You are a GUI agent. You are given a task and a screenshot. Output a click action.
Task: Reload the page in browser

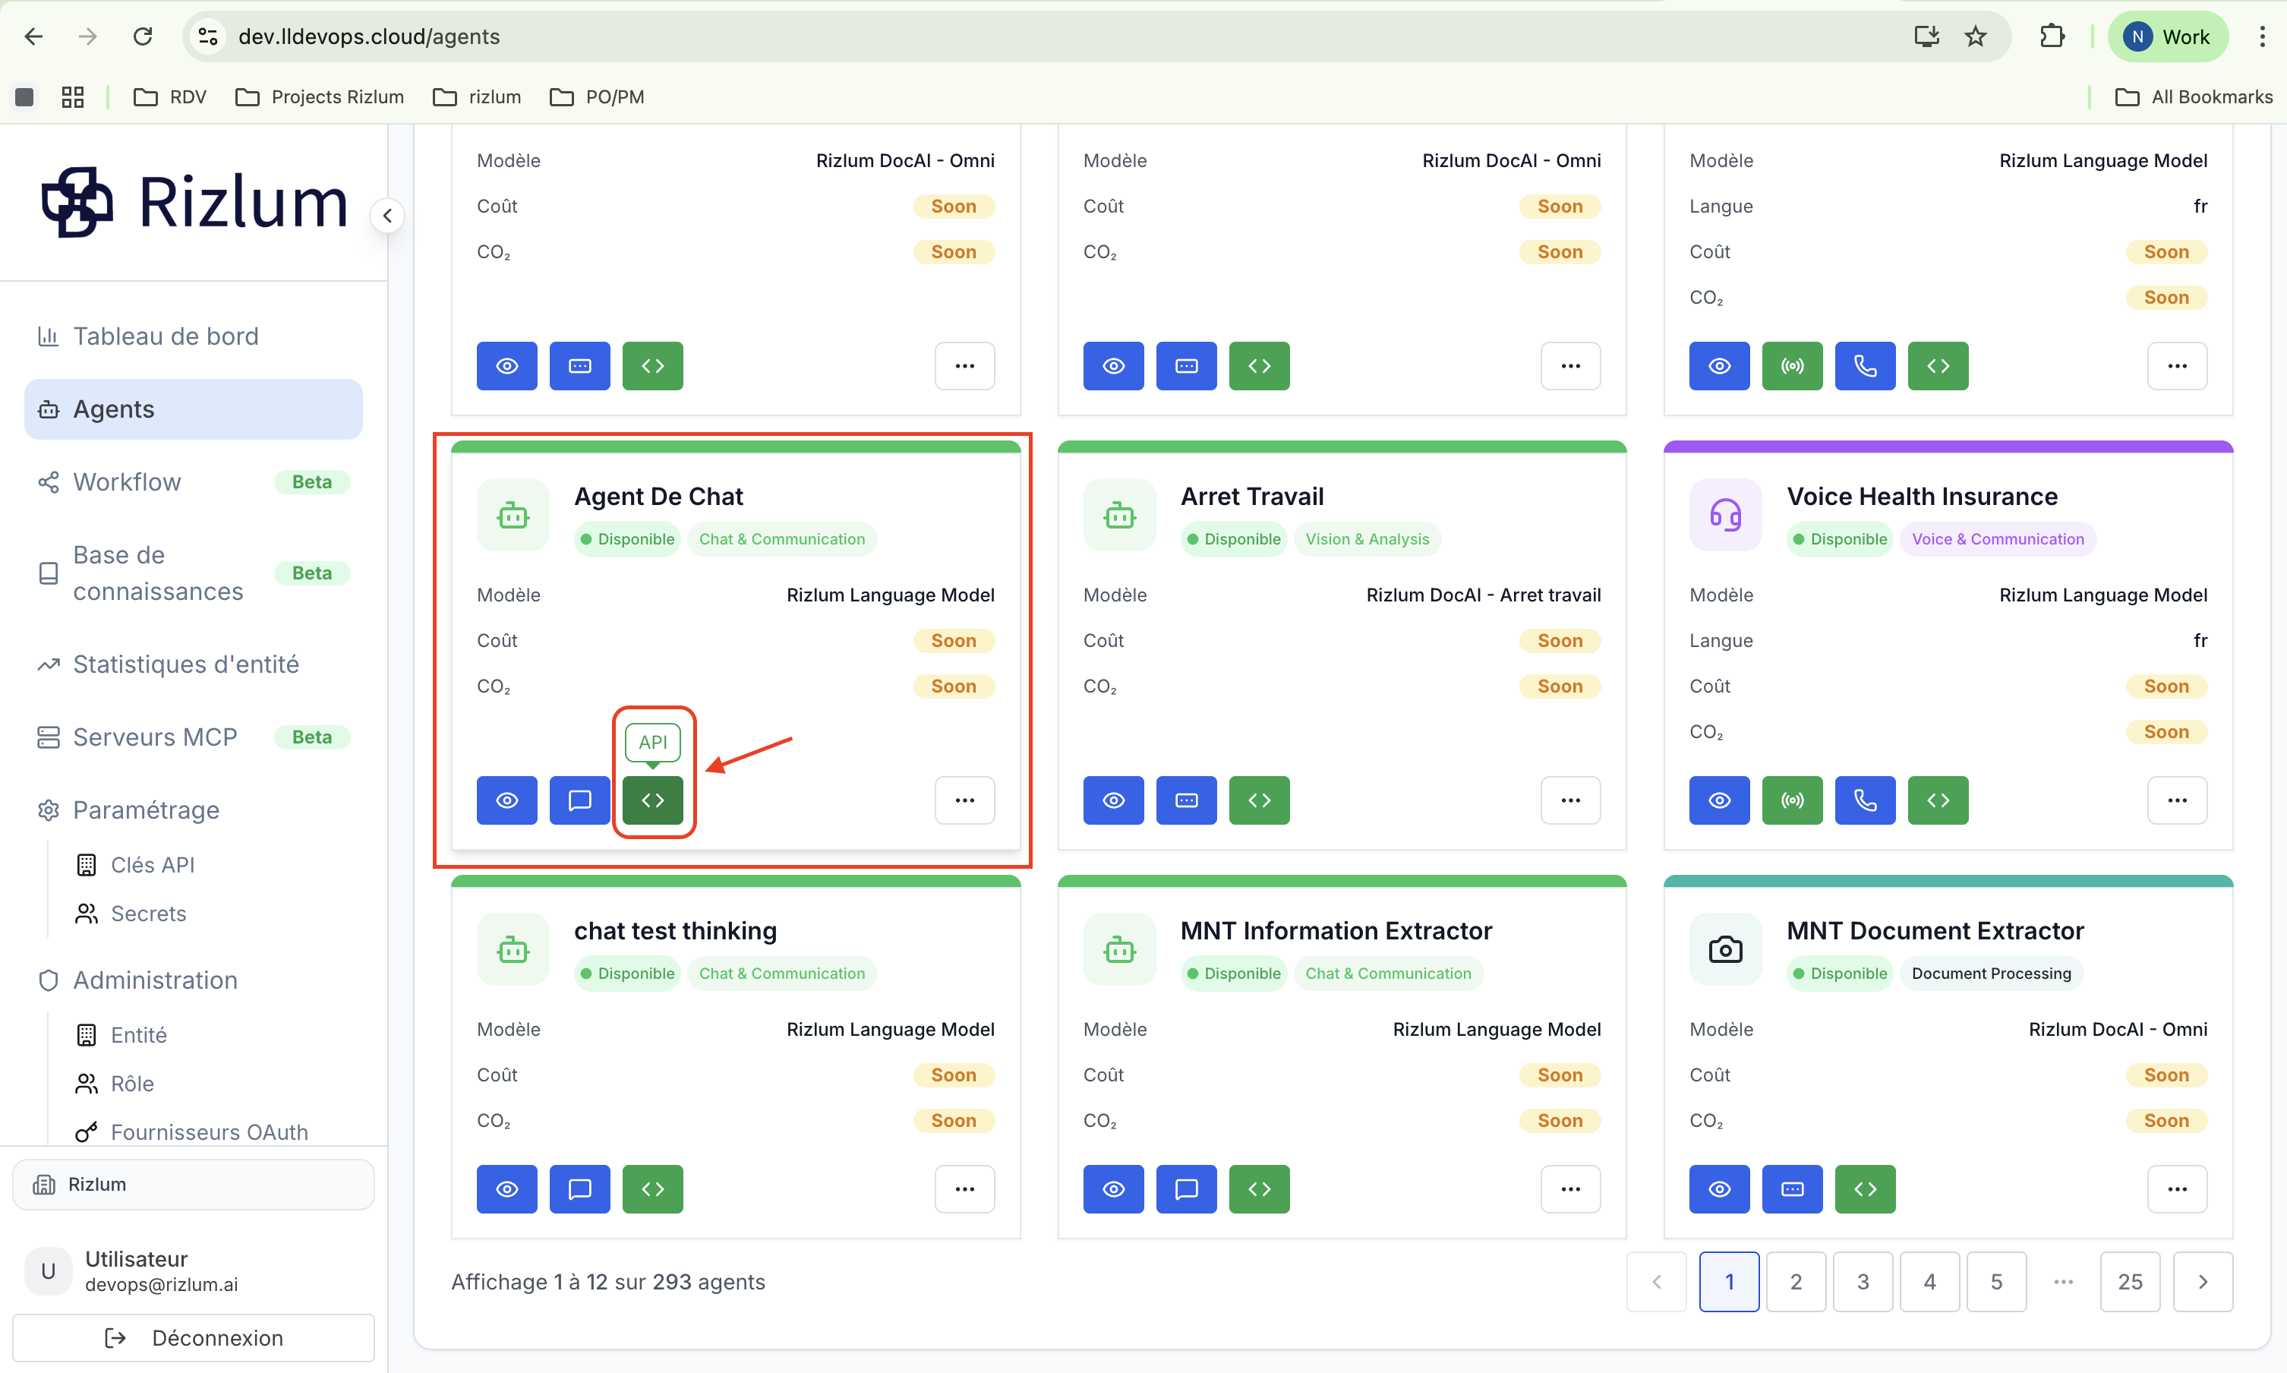click(x=143, y=36)
